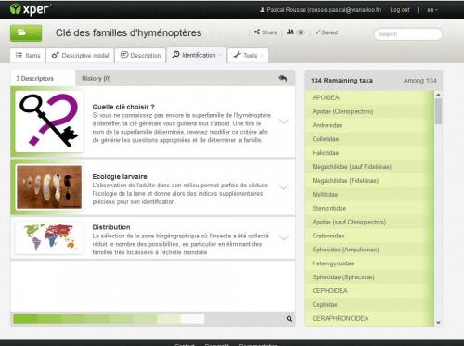Viewport: 464px width, 346px height.
Task: Select APOIDEA in remaining taxa
Action: (x=369, y=97)
